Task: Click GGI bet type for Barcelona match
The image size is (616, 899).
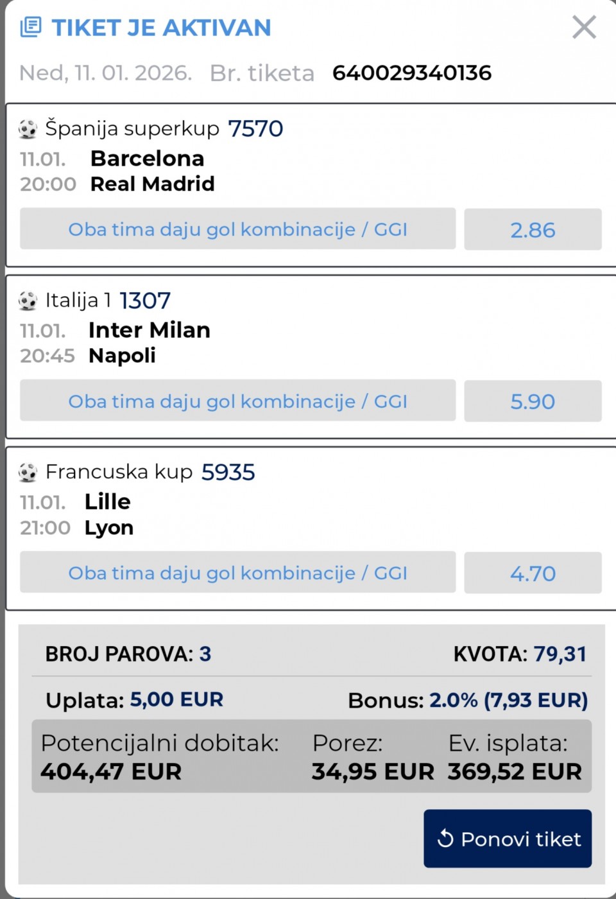Action: coord(237,229)
